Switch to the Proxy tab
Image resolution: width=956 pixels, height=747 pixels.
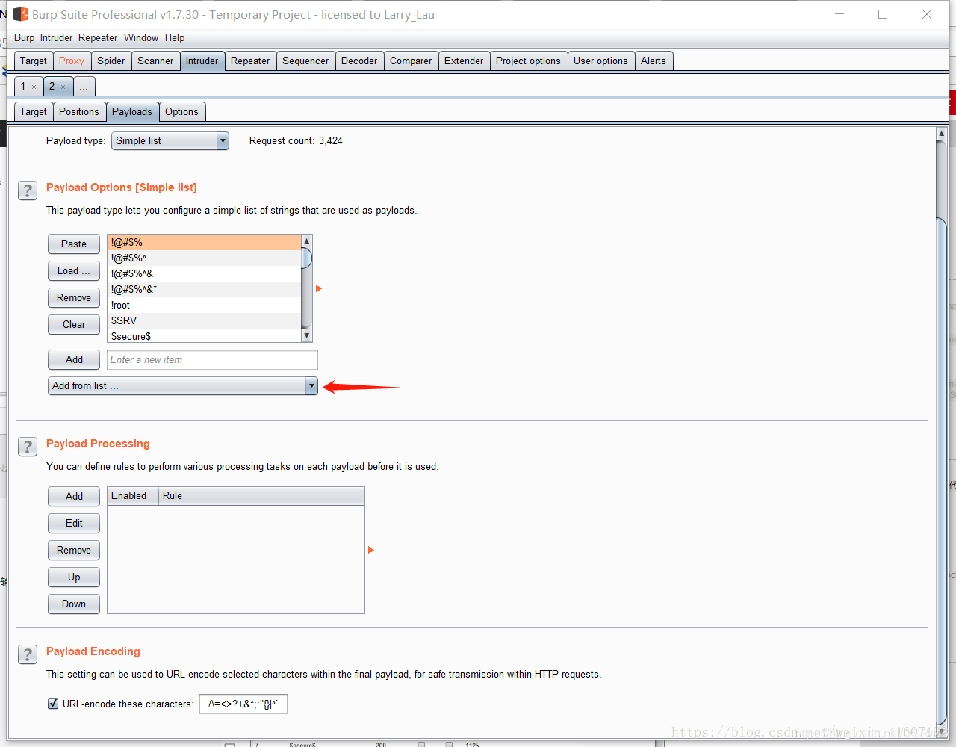[x=72, y=61]
